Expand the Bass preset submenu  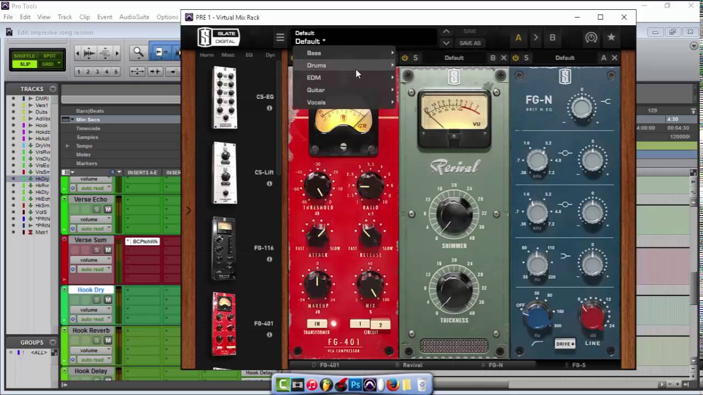(345, 53)
